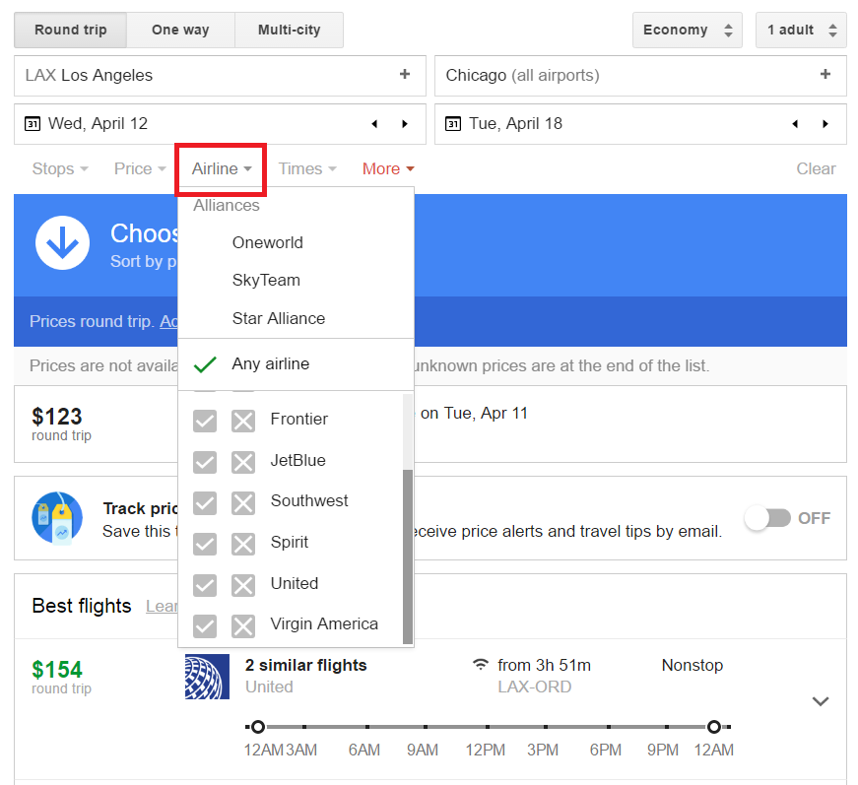Click the right handle of flight timeline

point(713,727)
